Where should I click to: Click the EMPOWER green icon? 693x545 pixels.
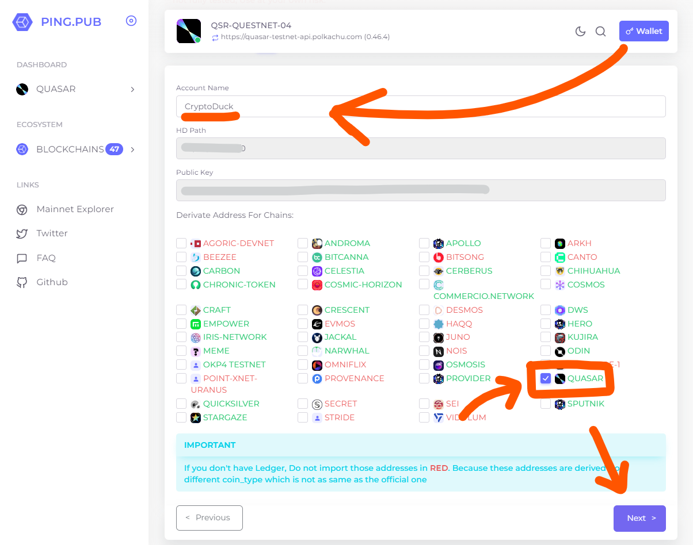click(x=195, y=324)
